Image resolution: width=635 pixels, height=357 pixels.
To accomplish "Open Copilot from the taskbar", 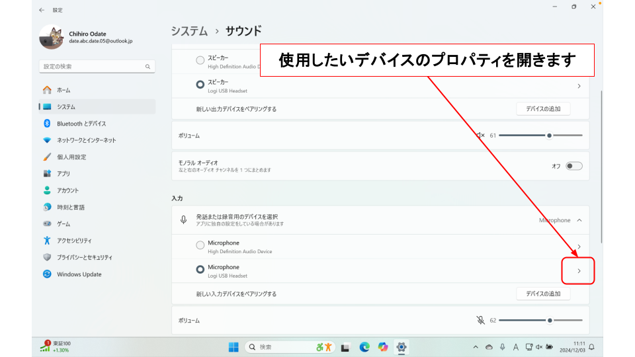I will click(x=382, y=347).
